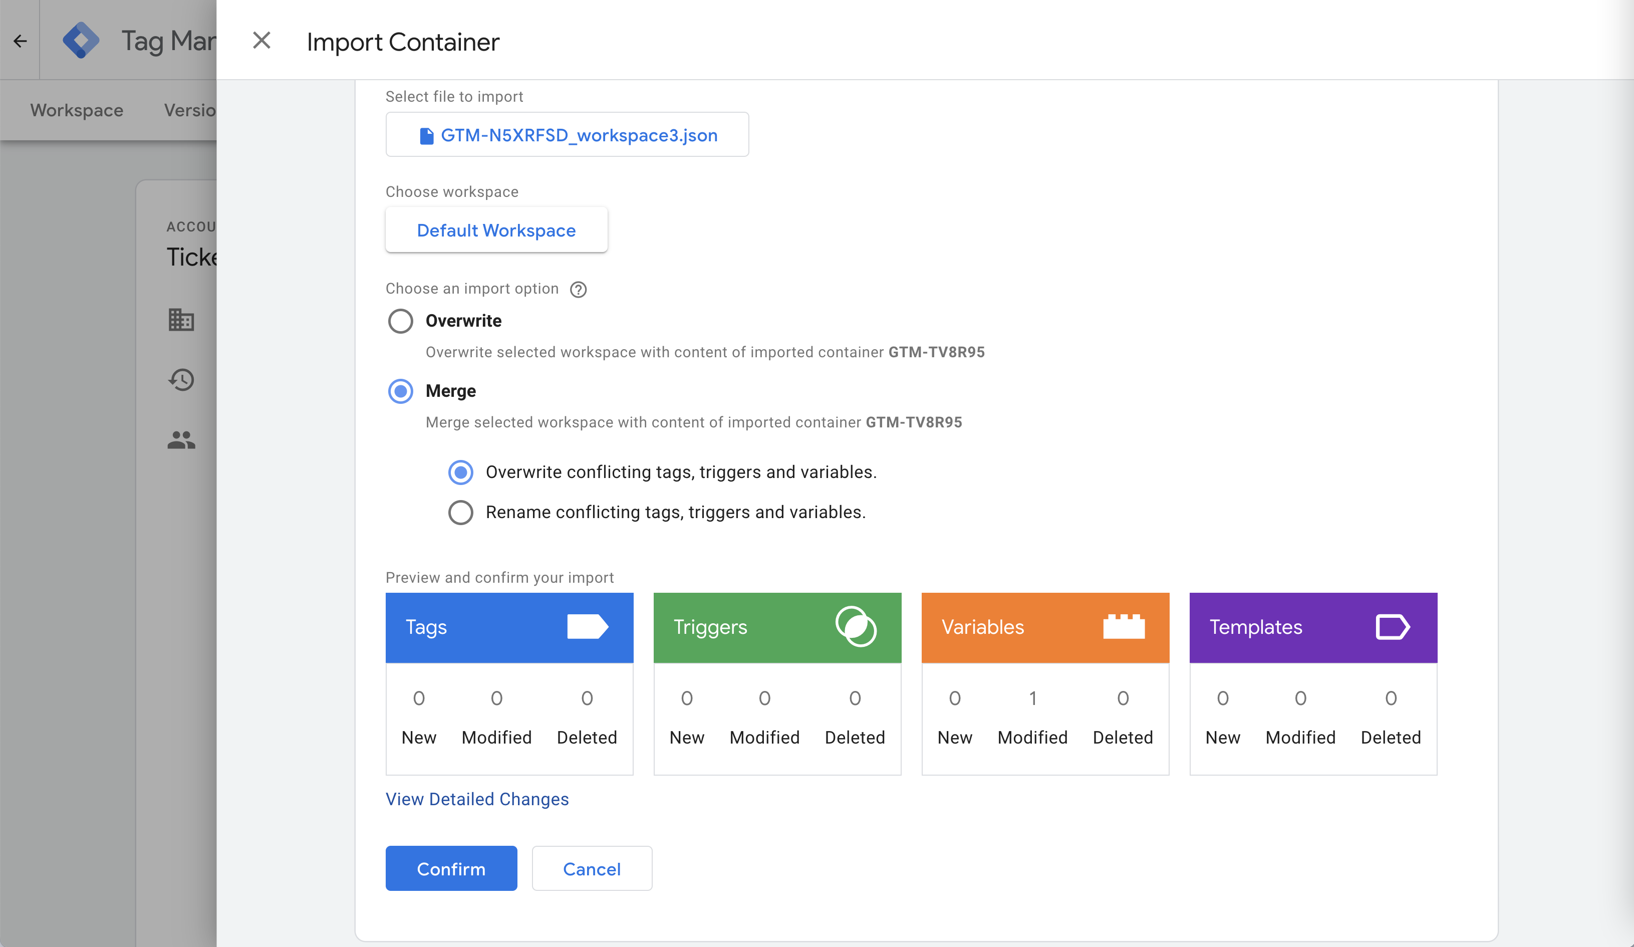Click the Triggers card circle icon
The image size is (1634, 947).
point(856,627)
